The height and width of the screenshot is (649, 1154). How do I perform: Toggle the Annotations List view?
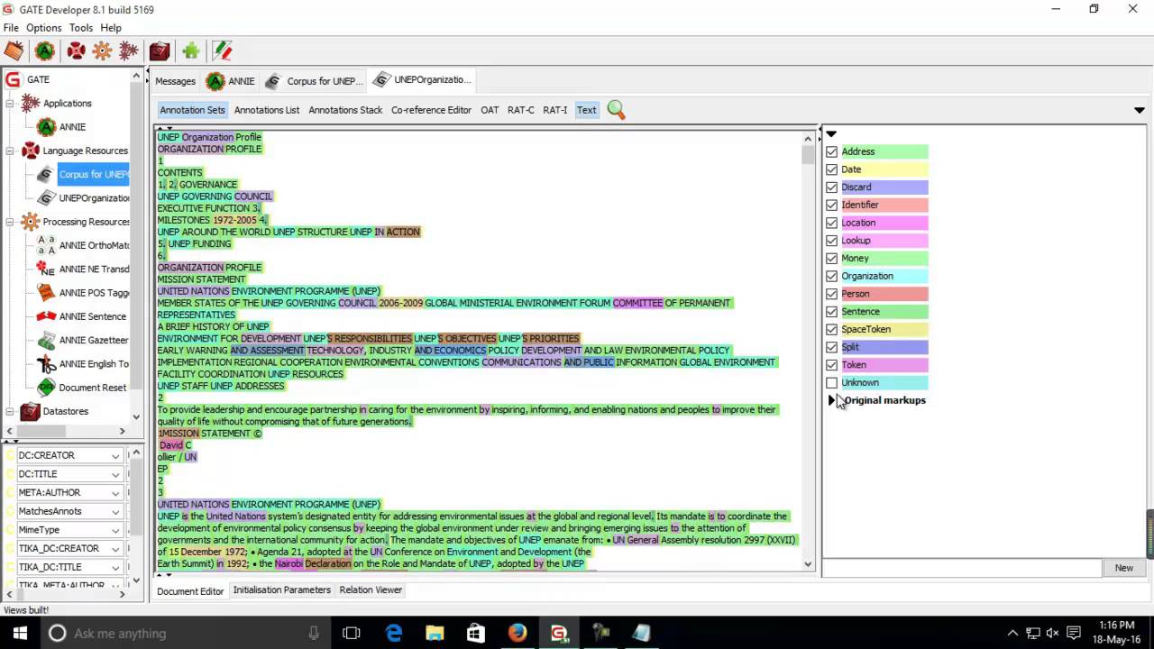267,110
